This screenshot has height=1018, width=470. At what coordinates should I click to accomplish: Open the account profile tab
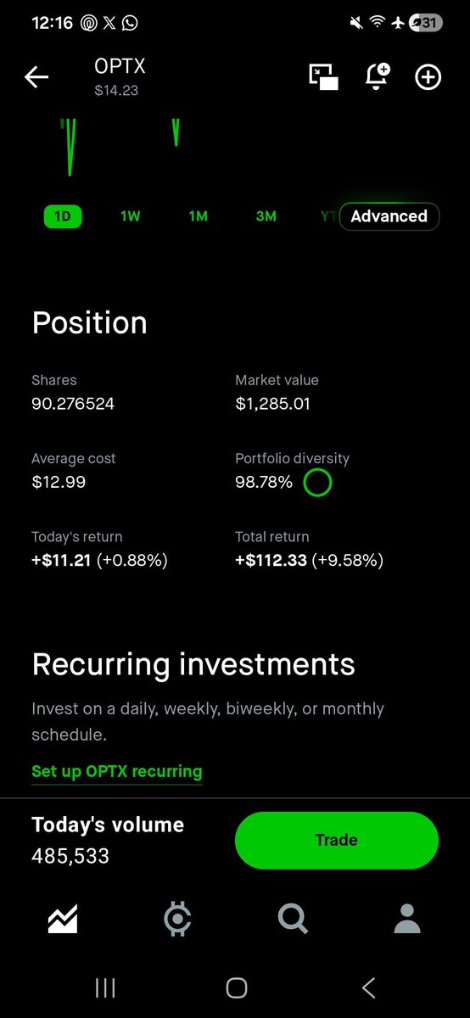point(407,919)
